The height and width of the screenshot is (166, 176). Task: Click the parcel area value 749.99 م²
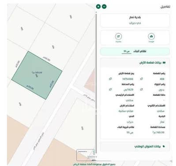[x=158, y=133]
